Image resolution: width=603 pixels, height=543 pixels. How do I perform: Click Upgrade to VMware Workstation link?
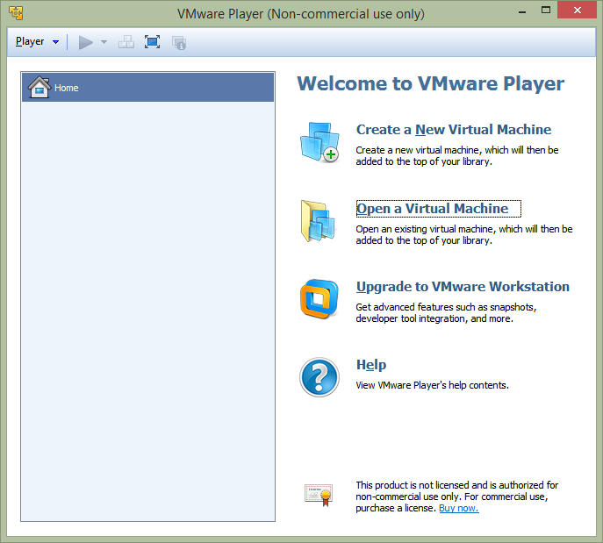[x=463, y=287]
